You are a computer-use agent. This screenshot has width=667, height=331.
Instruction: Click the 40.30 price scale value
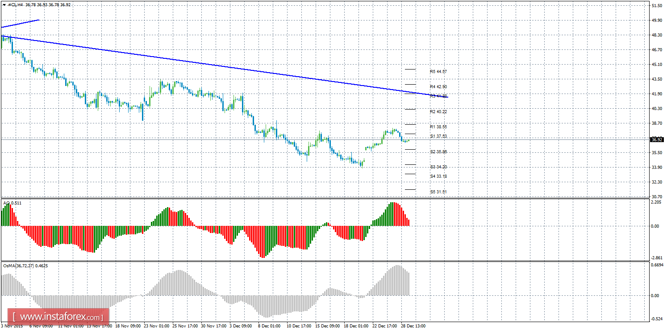click(657, 109)
